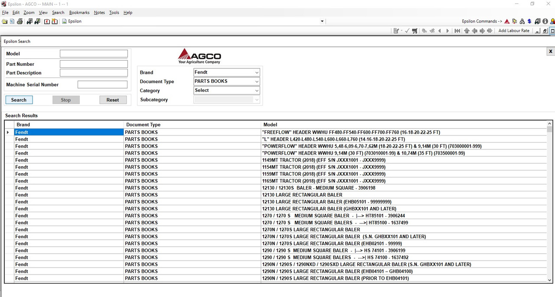Screen dimensions: 555x297
Task: Click the results scrollbar down arrow
Action: (549, 280)
